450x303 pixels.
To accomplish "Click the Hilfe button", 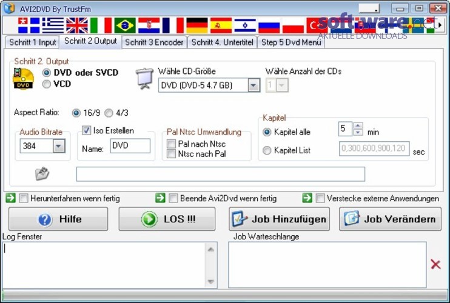I will tap(58, 219).
